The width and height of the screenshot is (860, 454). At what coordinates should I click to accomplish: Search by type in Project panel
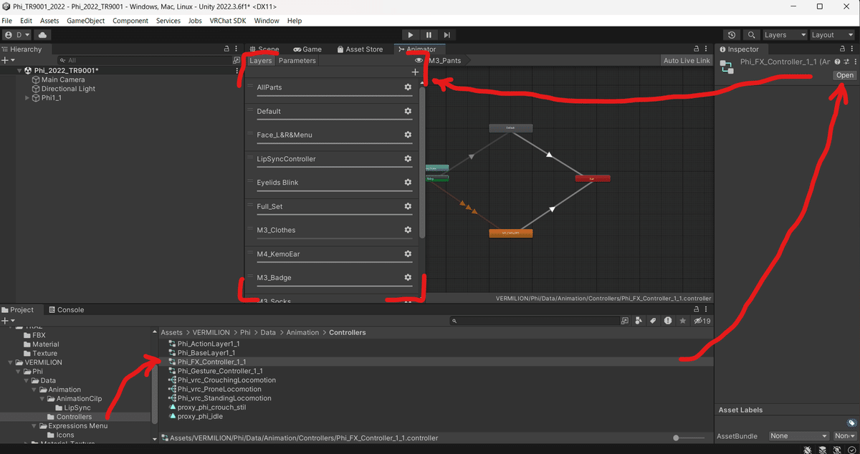[x=639, y=321]
